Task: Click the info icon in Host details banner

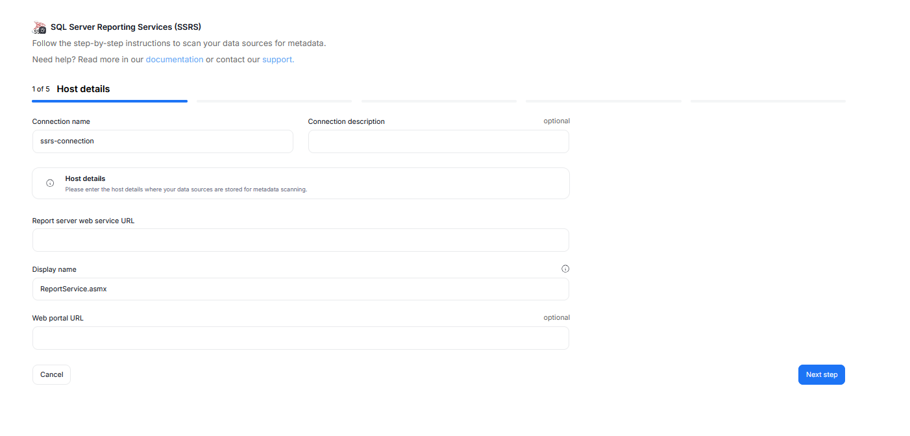Action: (50, 183)
